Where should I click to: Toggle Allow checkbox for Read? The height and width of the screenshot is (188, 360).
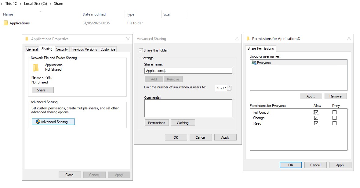(x=316, y=123)
